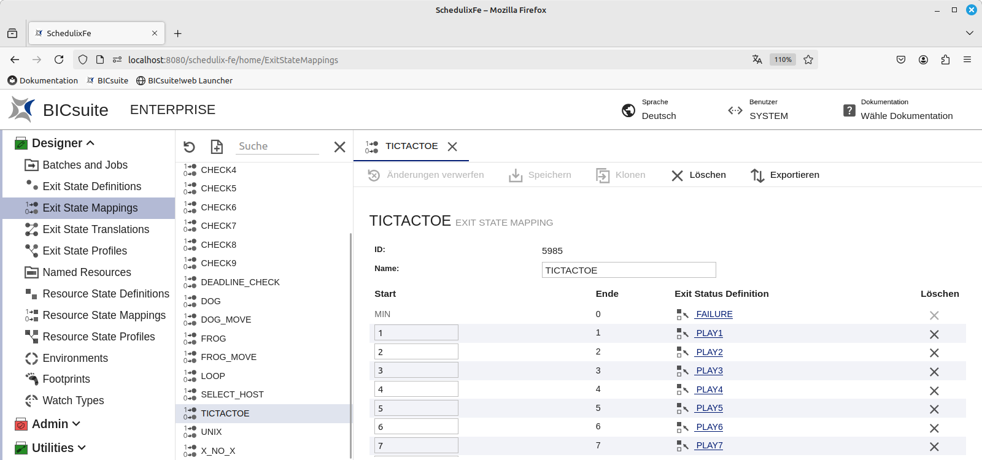Collapse the Designer section
Viewport: 982px width, 460px height.
click(90, 143)
